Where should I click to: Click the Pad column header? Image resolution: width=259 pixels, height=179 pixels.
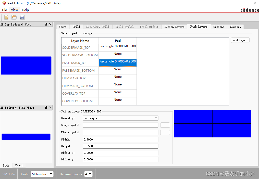pos(118,41)
